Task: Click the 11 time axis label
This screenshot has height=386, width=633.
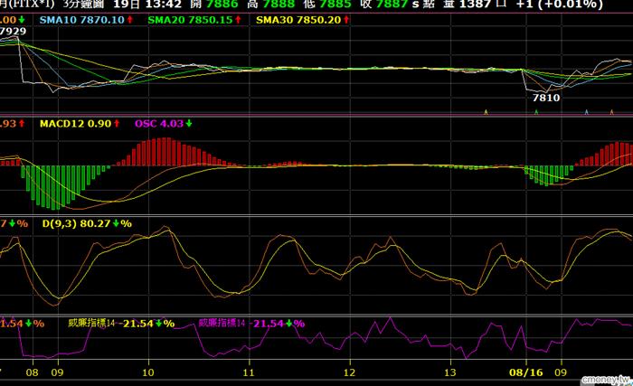Action: (249, 372)
